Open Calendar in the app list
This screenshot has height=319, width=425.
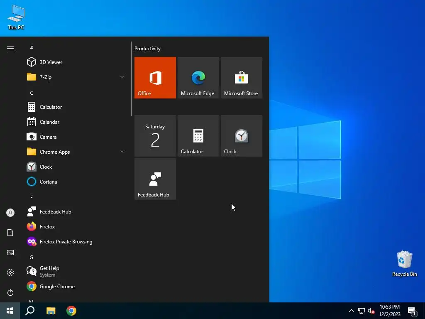(x=76, y=122)
